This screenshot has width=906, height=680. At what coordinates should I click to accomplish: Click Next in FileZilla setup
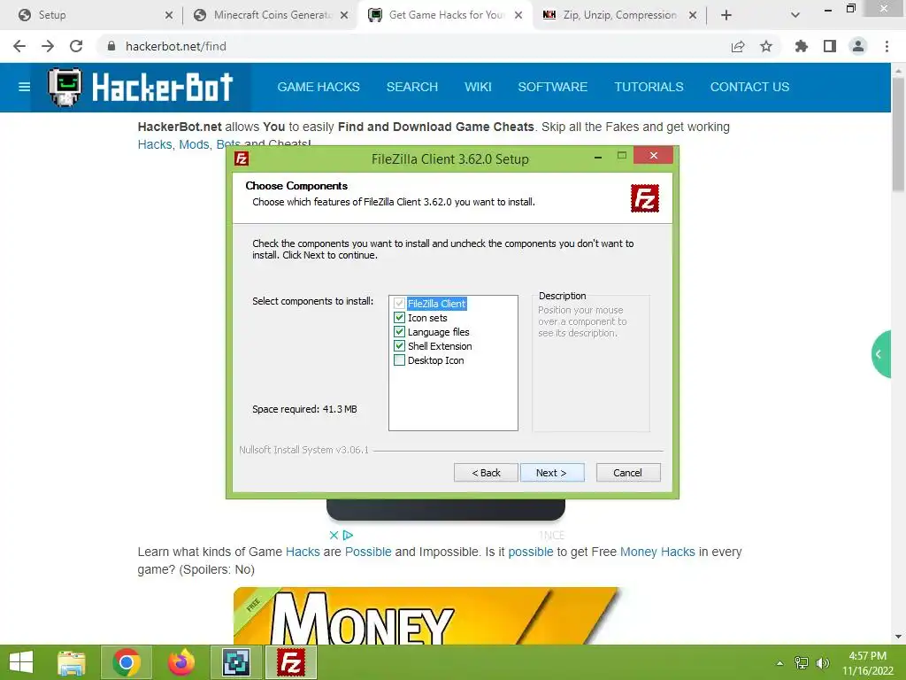click(x=552, y=473)
